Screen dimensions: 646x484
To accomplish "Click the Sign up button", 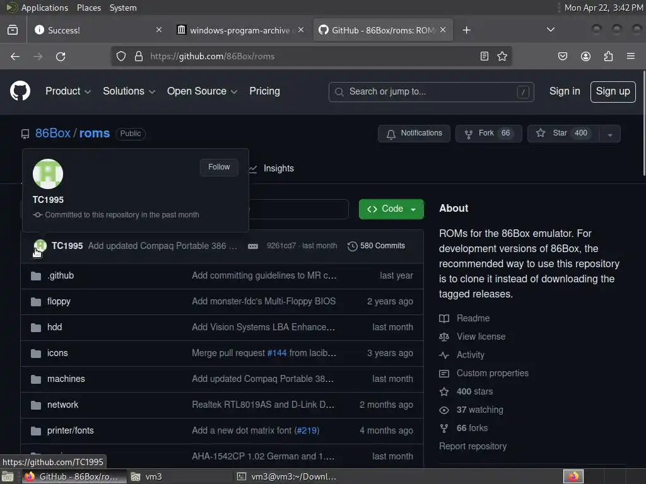I will point(613,91).
